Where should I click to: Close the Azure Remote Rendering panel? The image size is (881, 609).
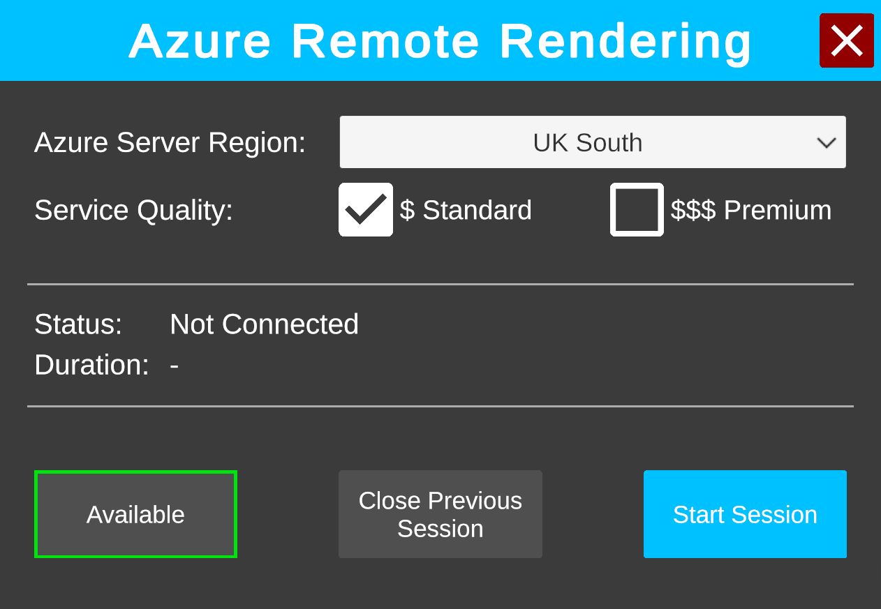(x=846, y=40)
